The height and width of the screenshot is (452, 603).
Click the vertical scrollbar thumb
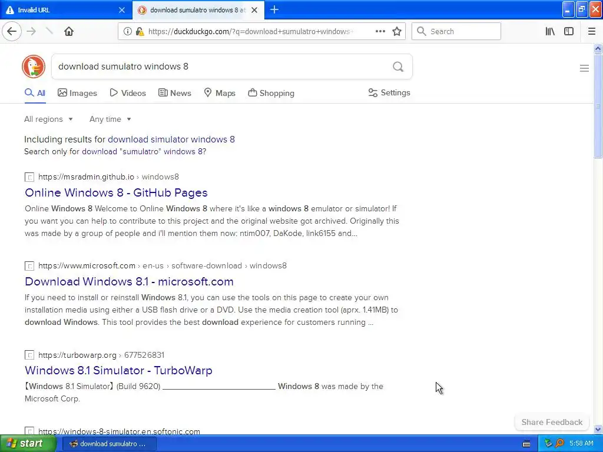(598, 106)
